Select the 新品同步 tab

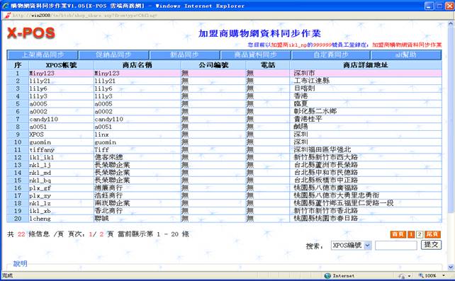pyautogui.click(x=184, y=55)
